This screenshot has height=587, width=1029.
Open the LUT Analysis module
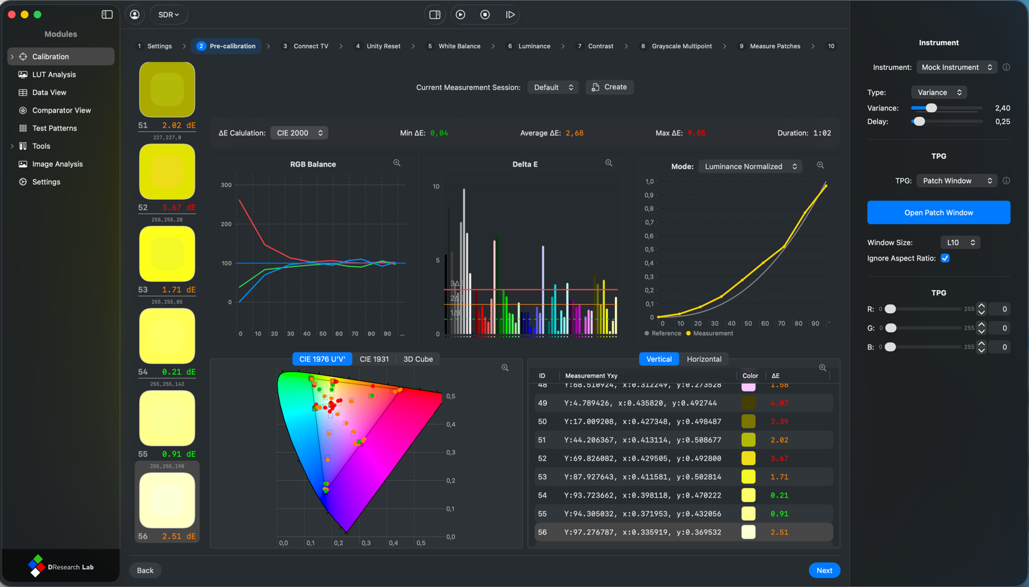point(54,75)
